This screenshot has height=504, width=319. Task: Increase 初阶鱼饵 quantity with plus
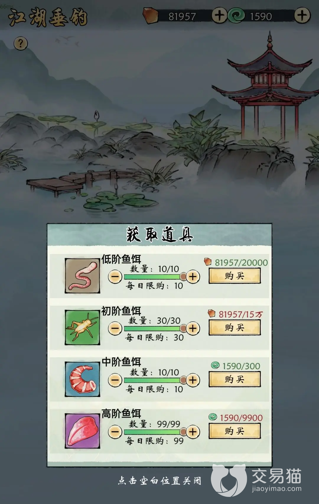(x=193, y=328)
